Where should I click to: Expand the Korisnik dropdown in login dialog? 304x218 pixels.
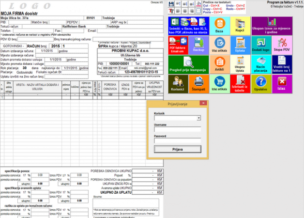[x=199, y=118]
